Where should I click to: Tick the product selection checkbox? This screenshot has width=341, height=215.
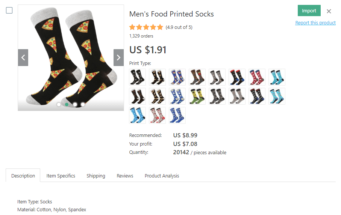[9, 11]
